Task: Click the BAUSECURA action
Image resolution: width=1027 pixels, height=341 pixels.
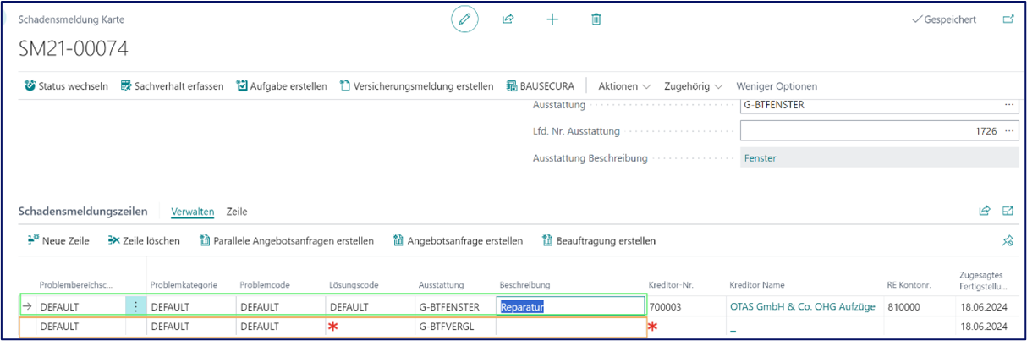Action: click(541, 86)
